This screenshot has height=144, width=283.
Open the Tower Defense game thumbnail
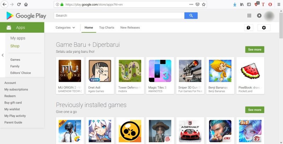click(130, 71)
